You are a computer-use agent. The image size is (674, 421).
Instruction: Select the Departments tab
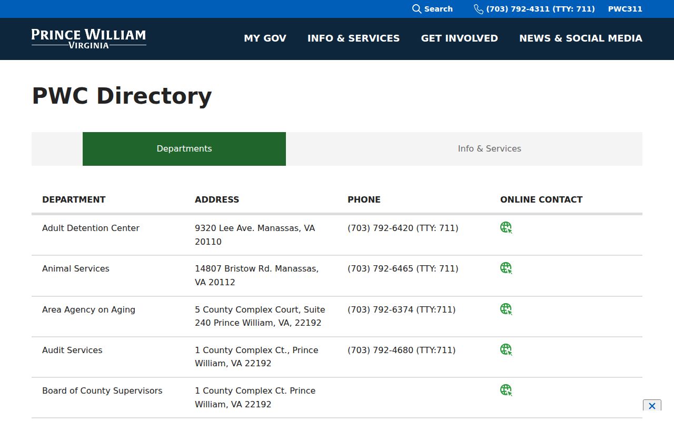184,149
